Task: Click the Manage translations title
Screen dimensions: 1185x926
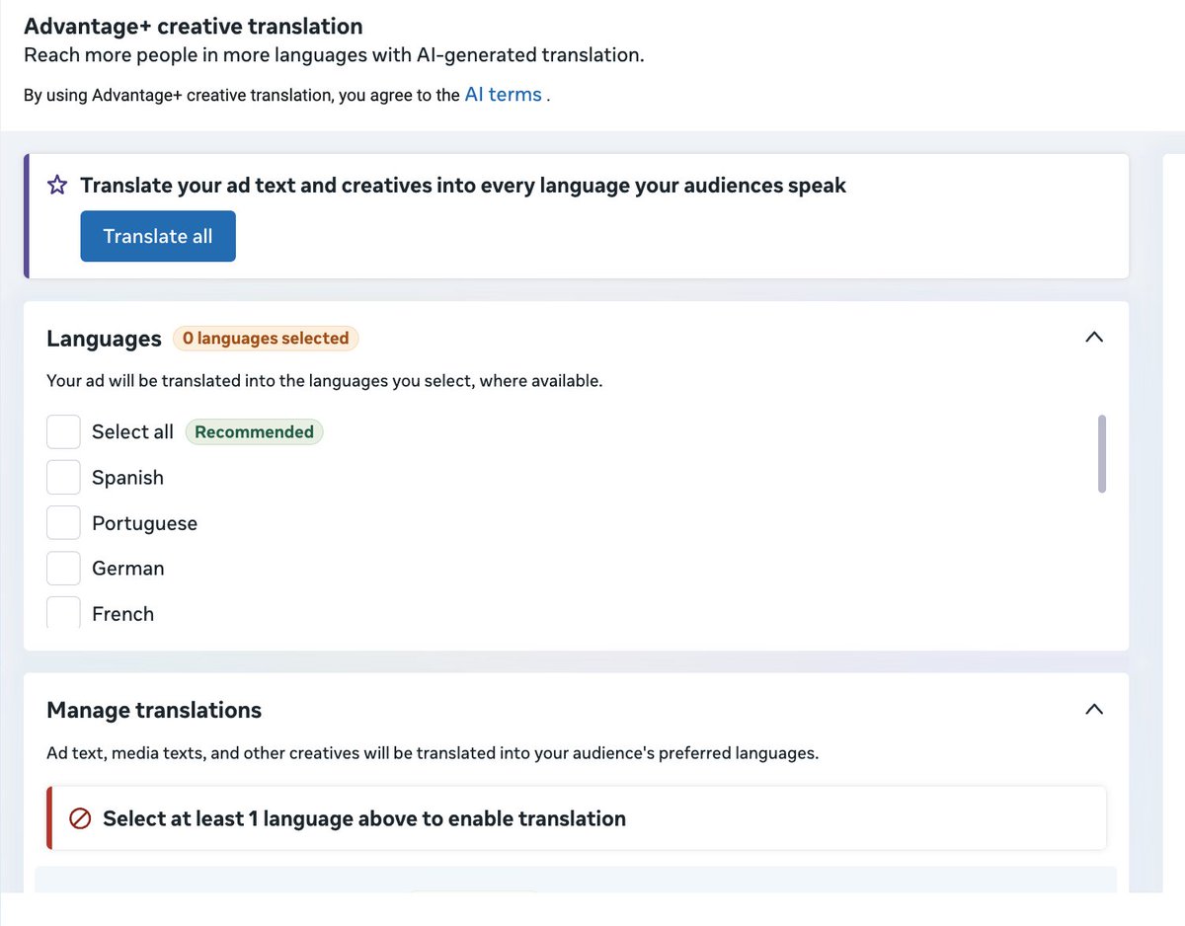Action: tap(154, 710)
